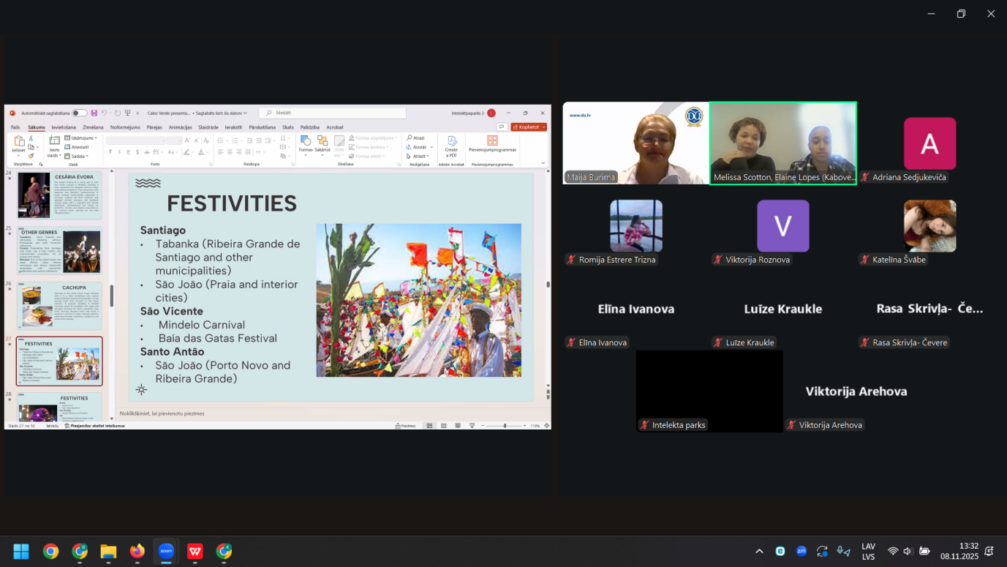This screenshot has height=567, width=1007.
Task: Switch to the Ievietošana ribbon tab
Action: click(x=64, y=127)
